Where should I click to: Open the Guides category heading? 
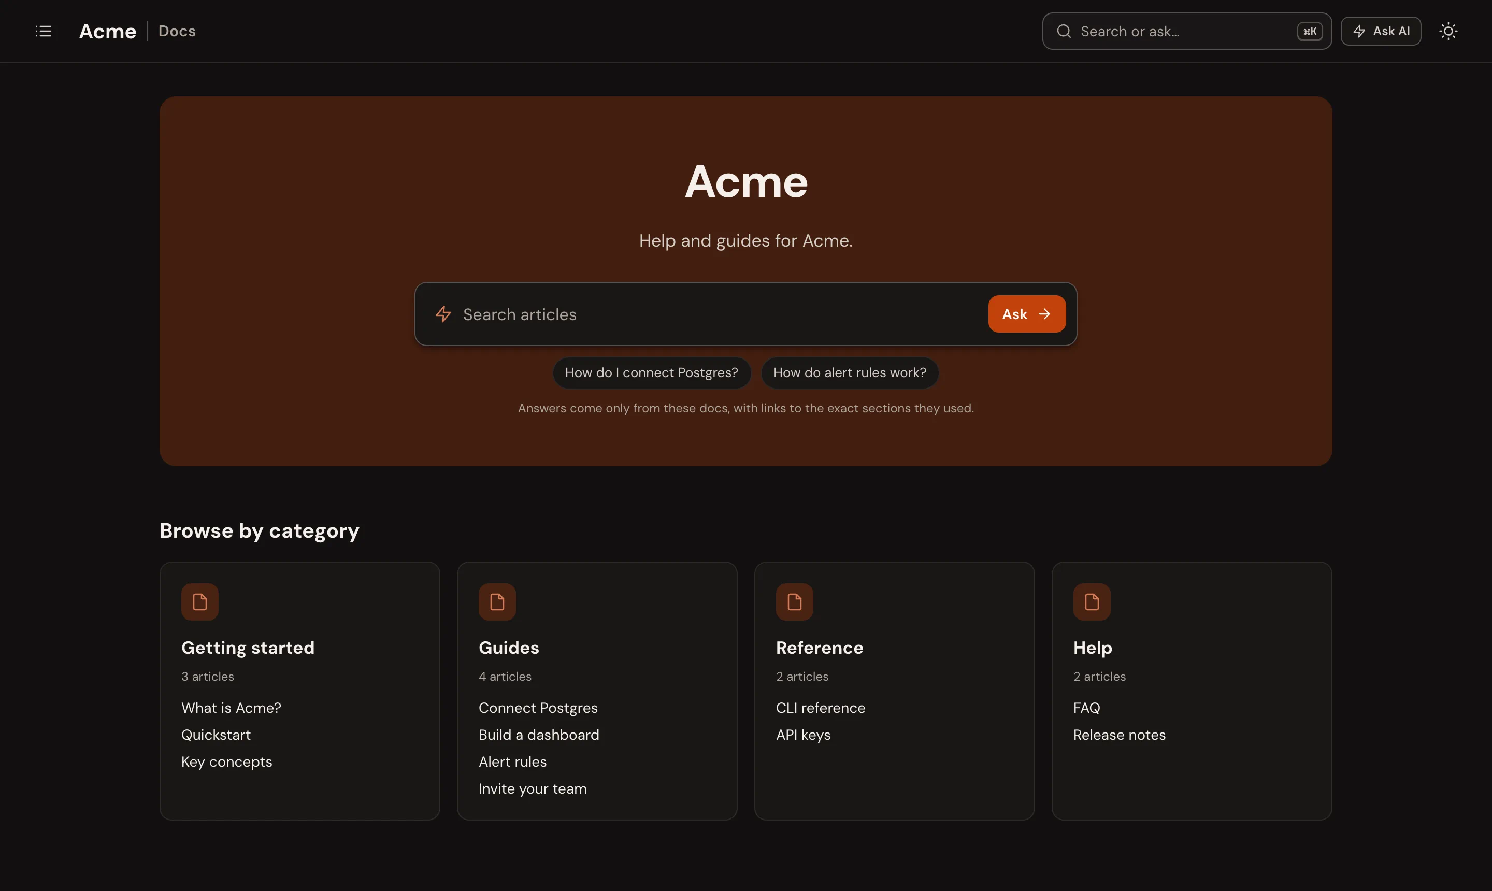[509, 648]
